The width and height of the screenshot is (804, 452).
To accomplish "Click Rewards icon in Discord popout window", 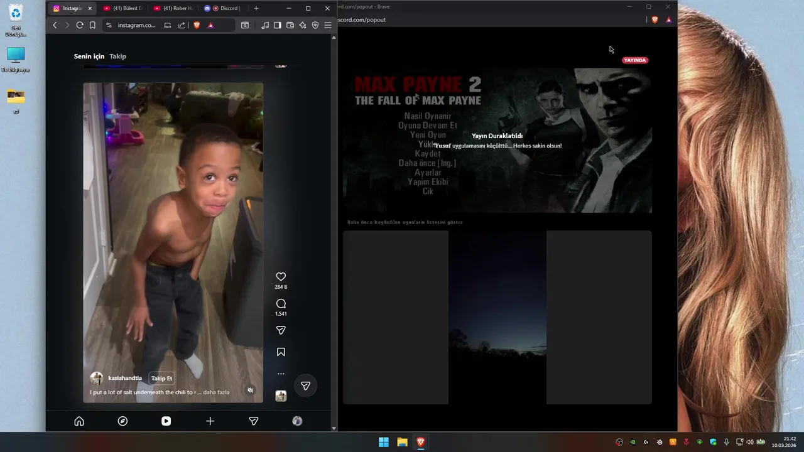I will coord(668,19).
